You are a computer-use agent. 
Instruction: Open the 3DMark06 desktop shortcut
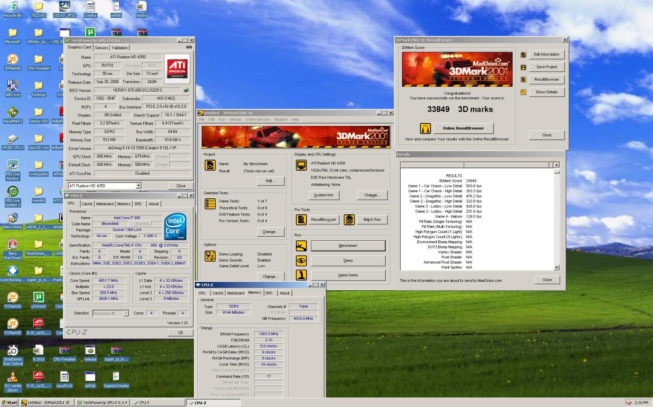point(13,62)
